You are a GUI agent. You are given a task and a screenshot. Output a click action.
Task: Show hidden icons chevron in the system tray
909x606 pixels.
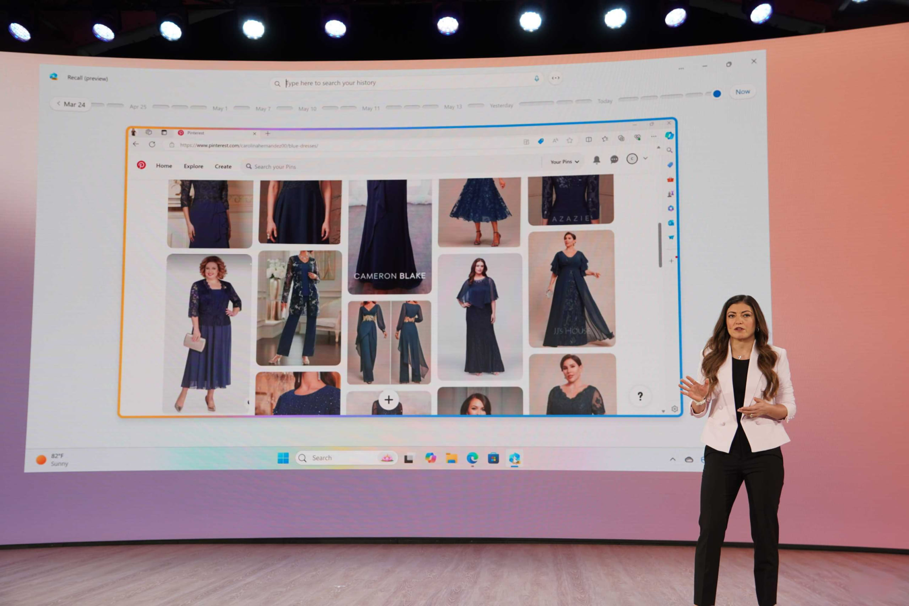(x=673, y=459)
